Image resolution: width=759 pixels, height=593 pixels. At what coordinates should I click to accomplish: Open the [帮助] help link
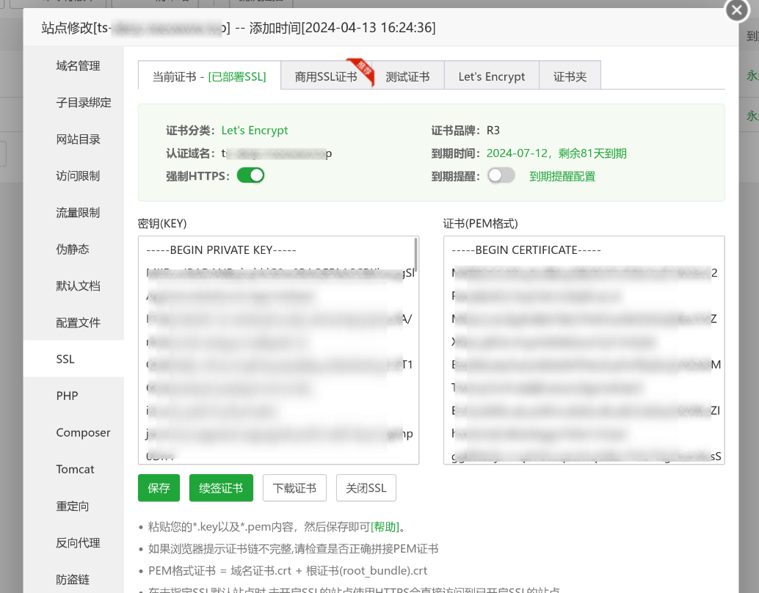click(385, 527)
